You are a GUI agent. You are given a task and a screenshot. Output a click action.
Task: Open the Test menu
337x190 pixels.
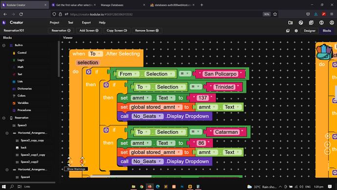tap(70, 23)
